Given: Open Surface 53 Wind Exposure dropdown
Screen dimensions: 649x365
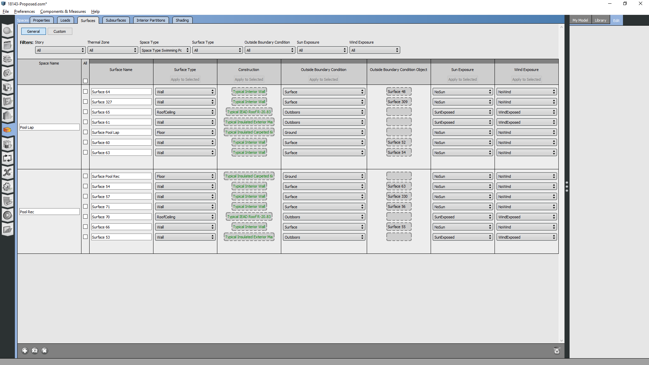Looking at the screenshot, I should (526, 237).
